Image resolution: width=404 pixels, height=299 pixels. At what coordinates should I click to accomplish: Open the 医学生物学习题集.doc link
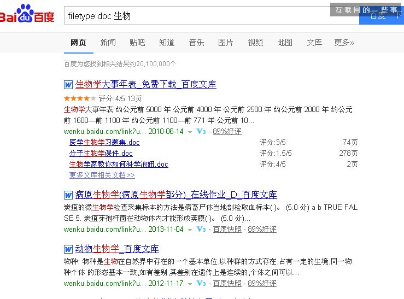(104, 143)
